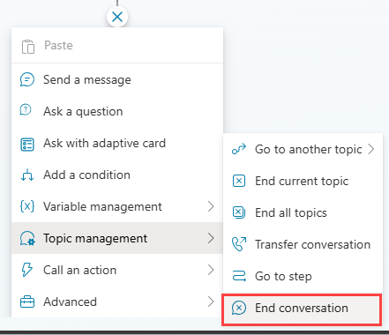Choose Go to step
Viewport: 389px width, 335px height.
[x=283, y=276]
